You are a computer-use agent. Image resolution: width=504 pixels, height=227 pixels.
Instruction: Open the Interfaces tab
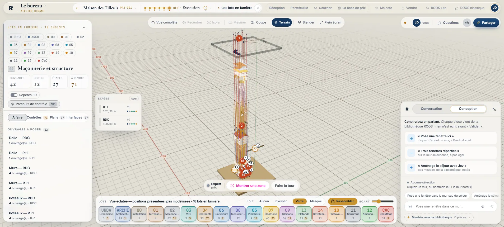(x=77, y=117)
